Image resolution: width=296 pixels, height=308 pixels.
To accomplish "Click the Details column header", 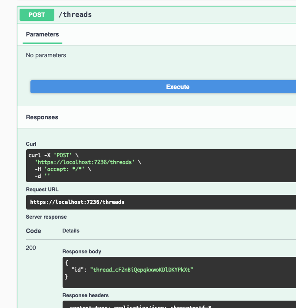I will (x=71, y=231).
